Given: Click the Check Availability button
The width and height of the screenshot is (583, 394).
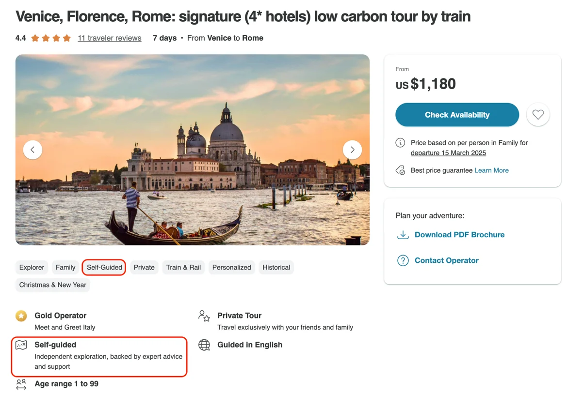Looking at the screenshot, I should (x=457, y=115).
